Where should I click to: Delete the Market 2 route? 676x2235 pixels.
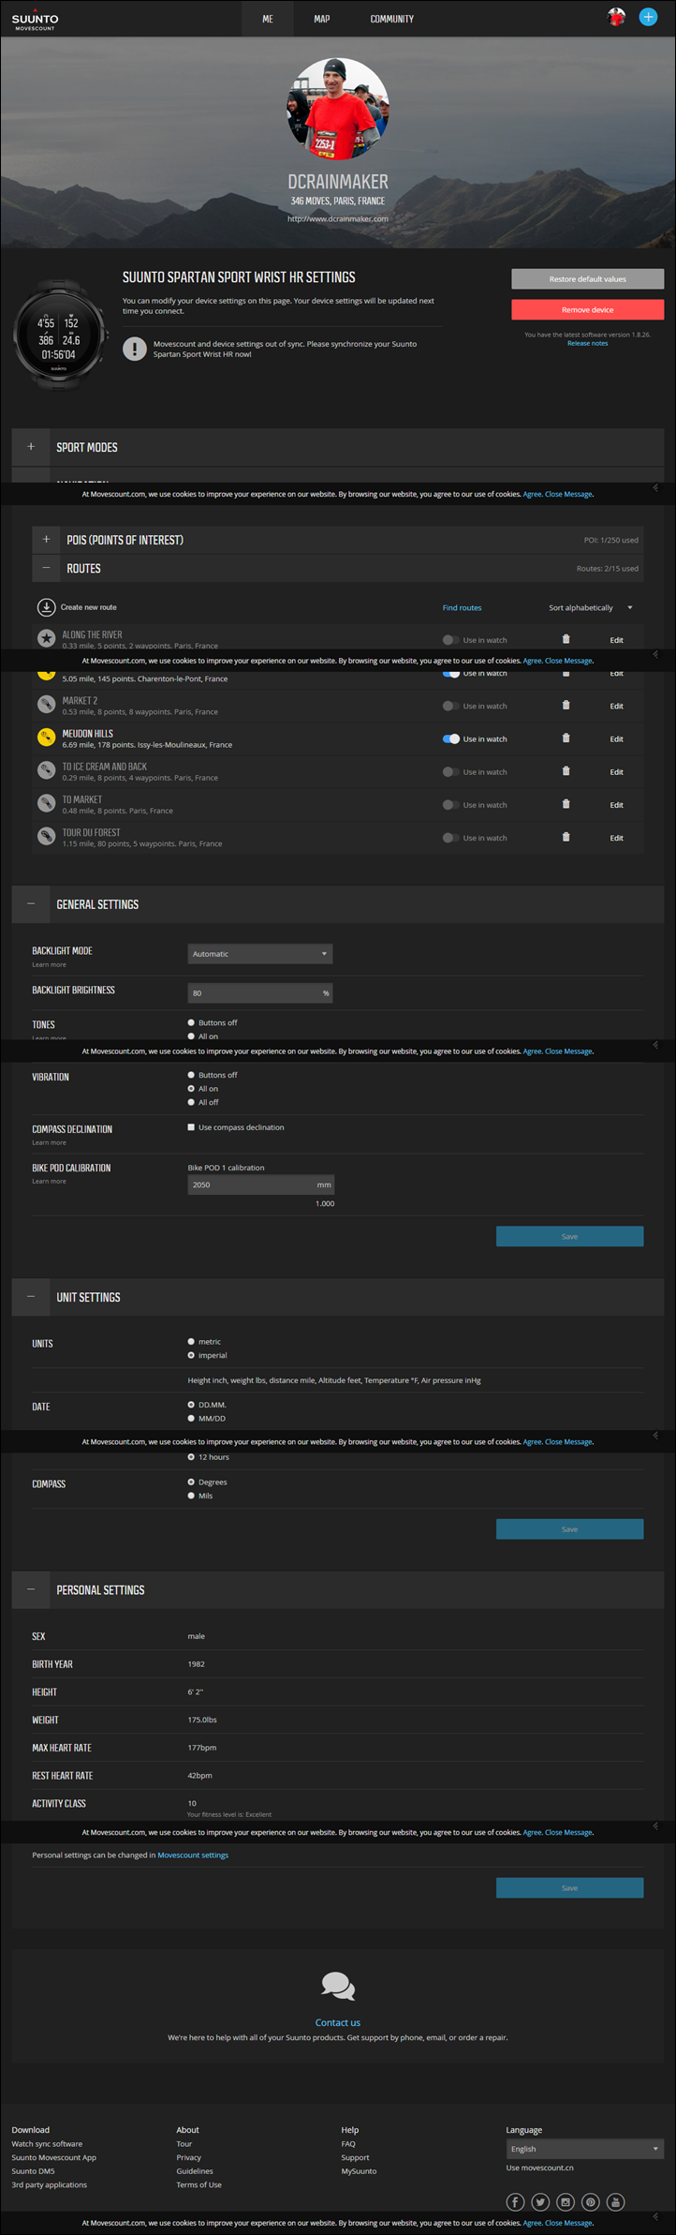(566, 706)
